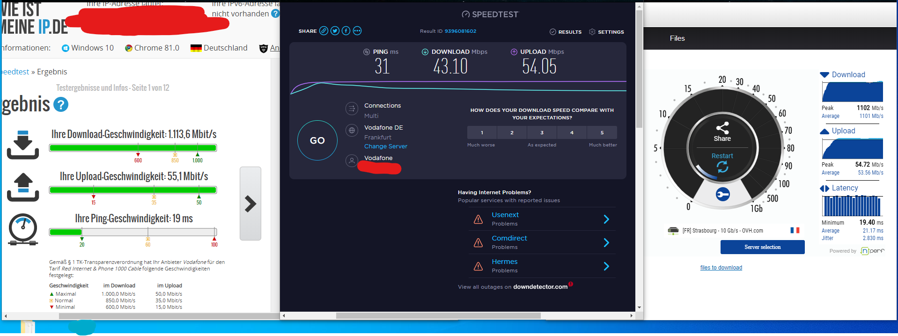Click the Connections multi icon in Speedtest
898x336 pixels.
(352, 109)
